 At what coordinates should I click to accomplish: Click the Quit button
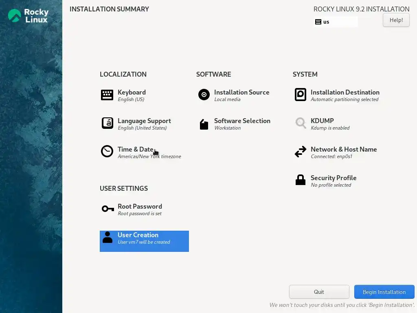[x=319, y=292]
